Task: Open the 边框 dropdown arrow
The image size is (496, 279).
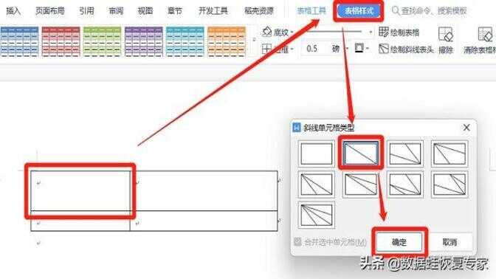Action: pos(292,49)
